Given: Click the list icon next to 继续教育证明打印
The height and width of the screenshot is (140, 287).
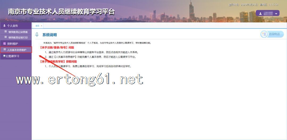Looking at the screenshot, I should 5,37.
